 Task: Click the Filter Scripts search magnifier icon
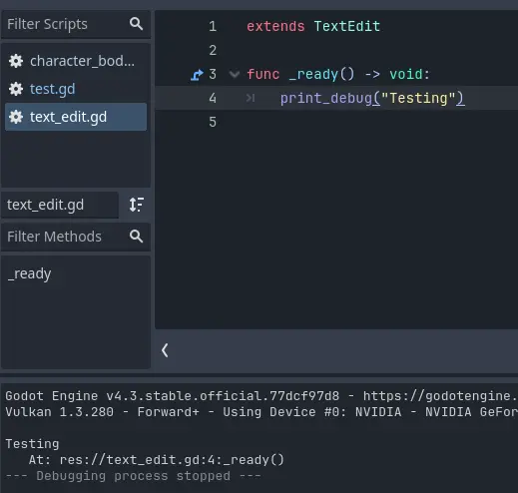click(x=136, y=24)
